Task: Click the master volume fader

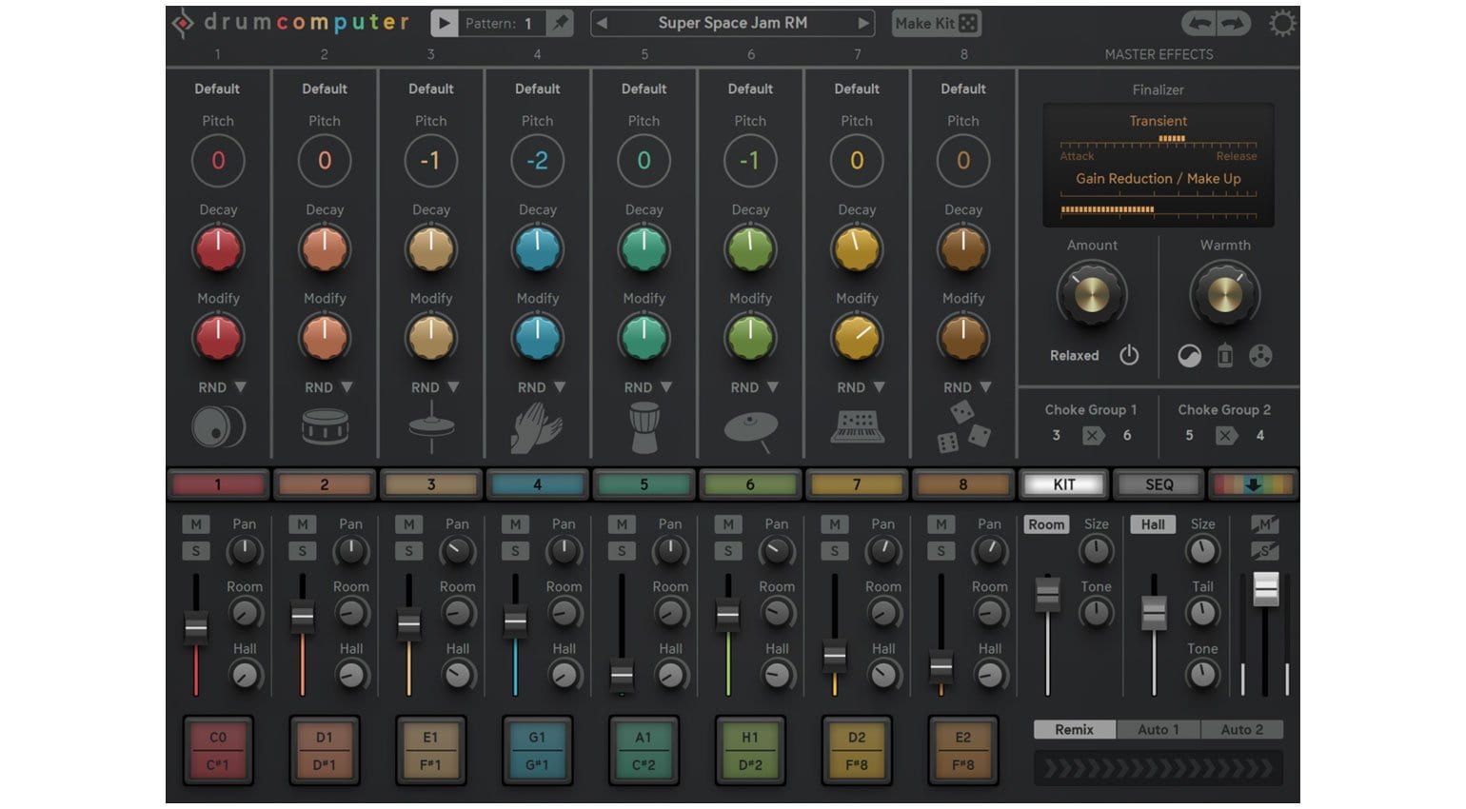Action: coord(1265,589)
